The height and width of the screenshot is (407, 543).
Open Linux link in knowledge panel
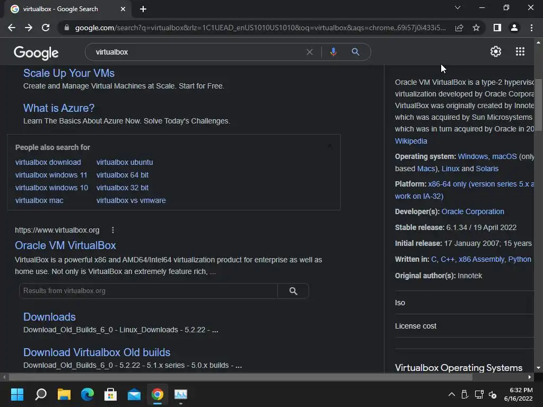(451, 169)
